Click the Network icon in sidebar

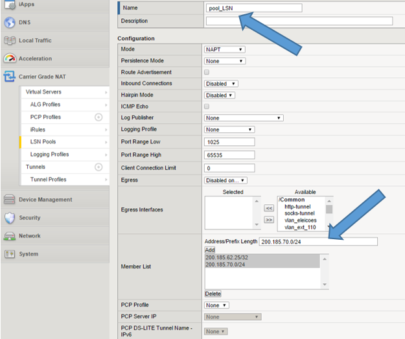coord(9,236)
